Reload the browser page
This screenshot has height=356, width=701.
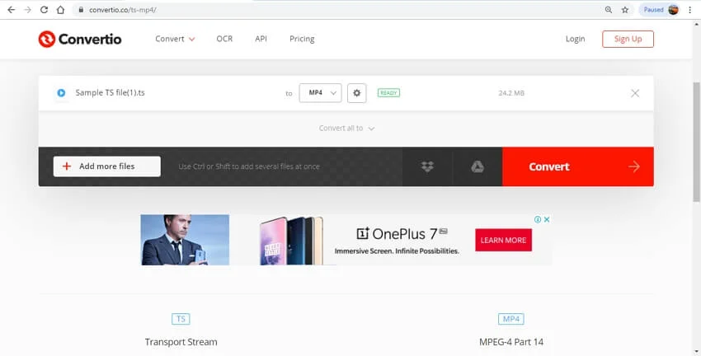point(44,10)
